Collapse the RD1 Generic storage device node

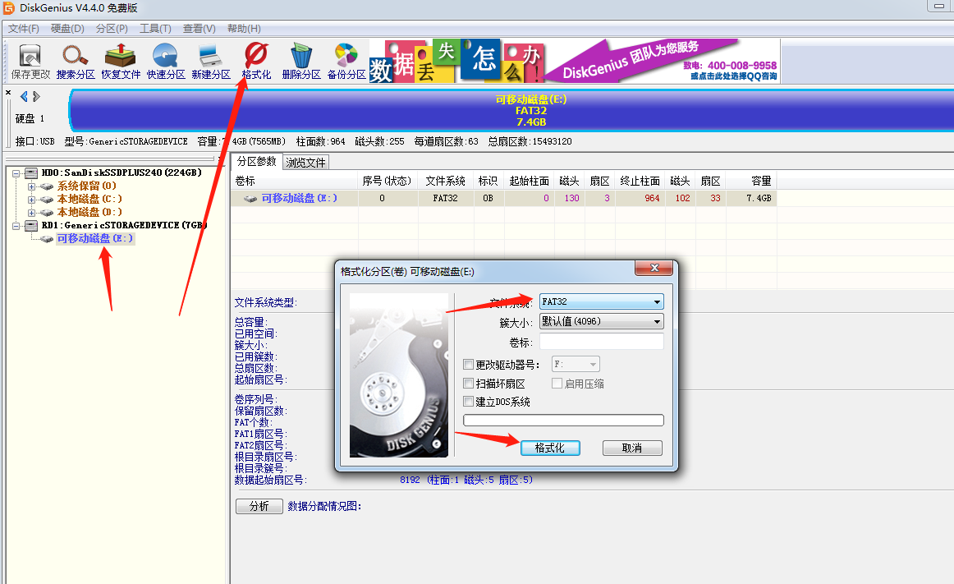pyautogui.click(x=16, y=225)
